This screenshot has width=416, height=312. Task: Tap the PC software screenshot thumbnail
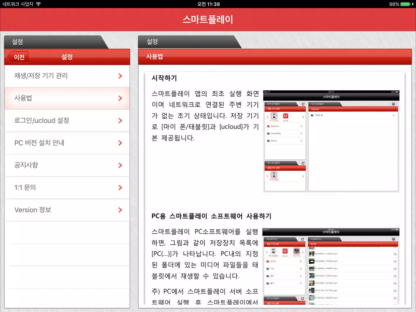pyautogui.click(x=331, y=266)
